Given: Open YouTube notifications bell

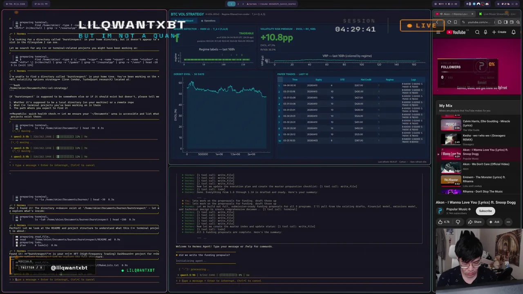Looking at the screenshot, I should tap(514, 32).
